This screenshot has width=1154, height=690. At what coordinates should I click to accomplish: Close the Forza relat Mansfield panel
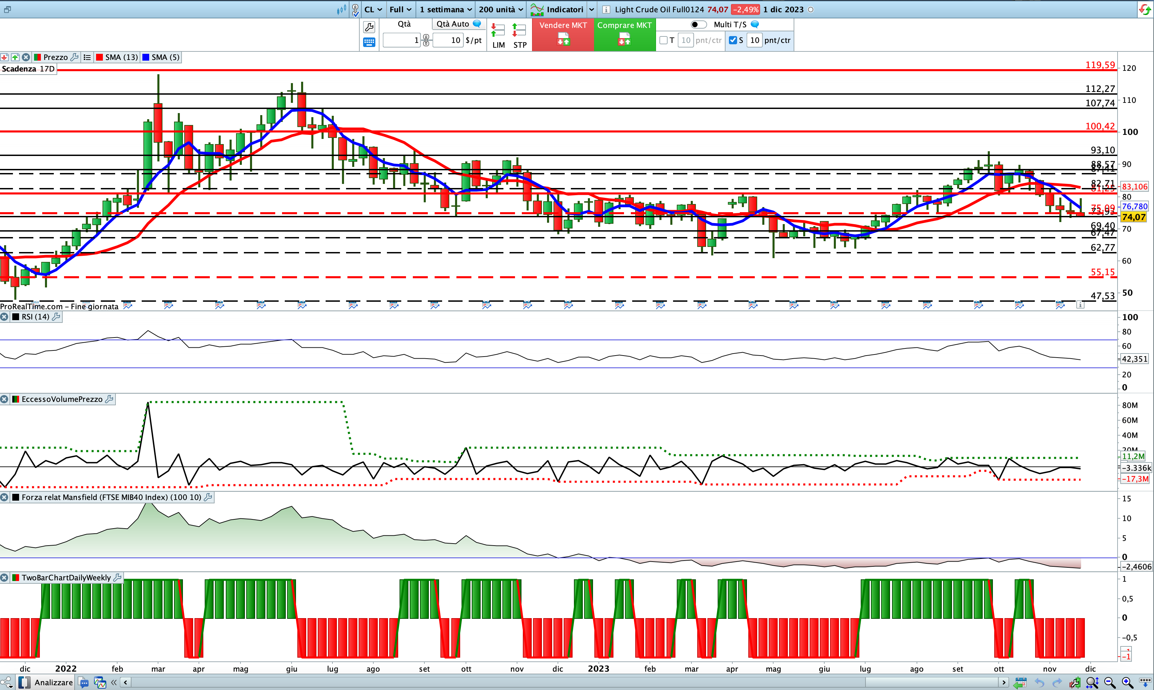pyautogui.click(x=4, y=497)
